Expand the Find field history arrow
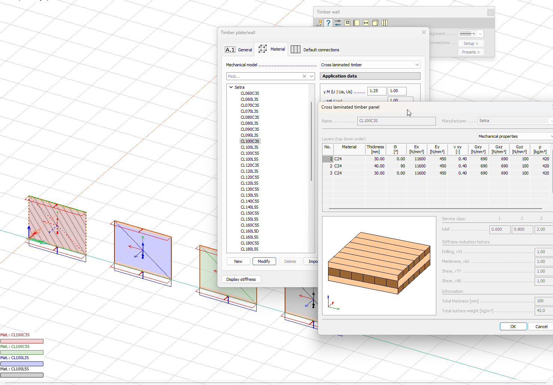This screenshot has width=553, height=385. (x=311, y=76)
